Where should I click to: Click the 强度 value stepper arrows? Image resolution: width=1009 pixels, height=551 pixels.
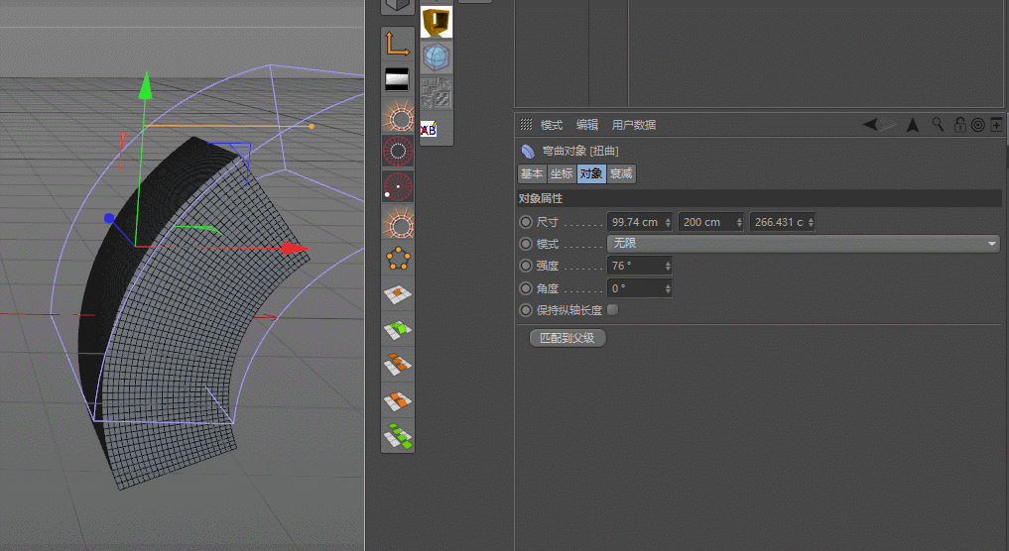pos(668,266)
